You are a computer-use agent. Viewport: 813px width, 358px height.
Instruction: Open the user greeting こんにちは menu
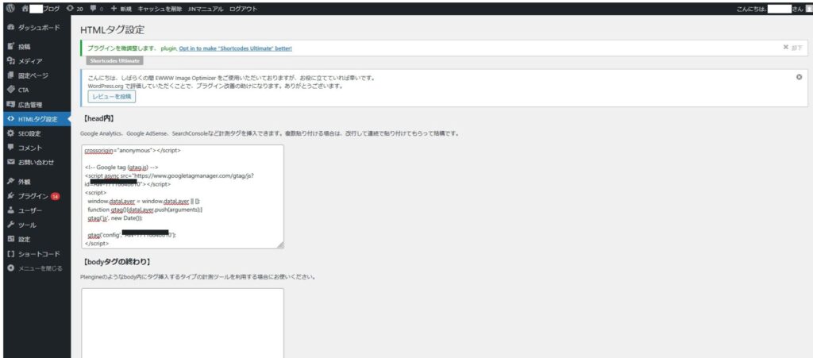click(769, 9)
